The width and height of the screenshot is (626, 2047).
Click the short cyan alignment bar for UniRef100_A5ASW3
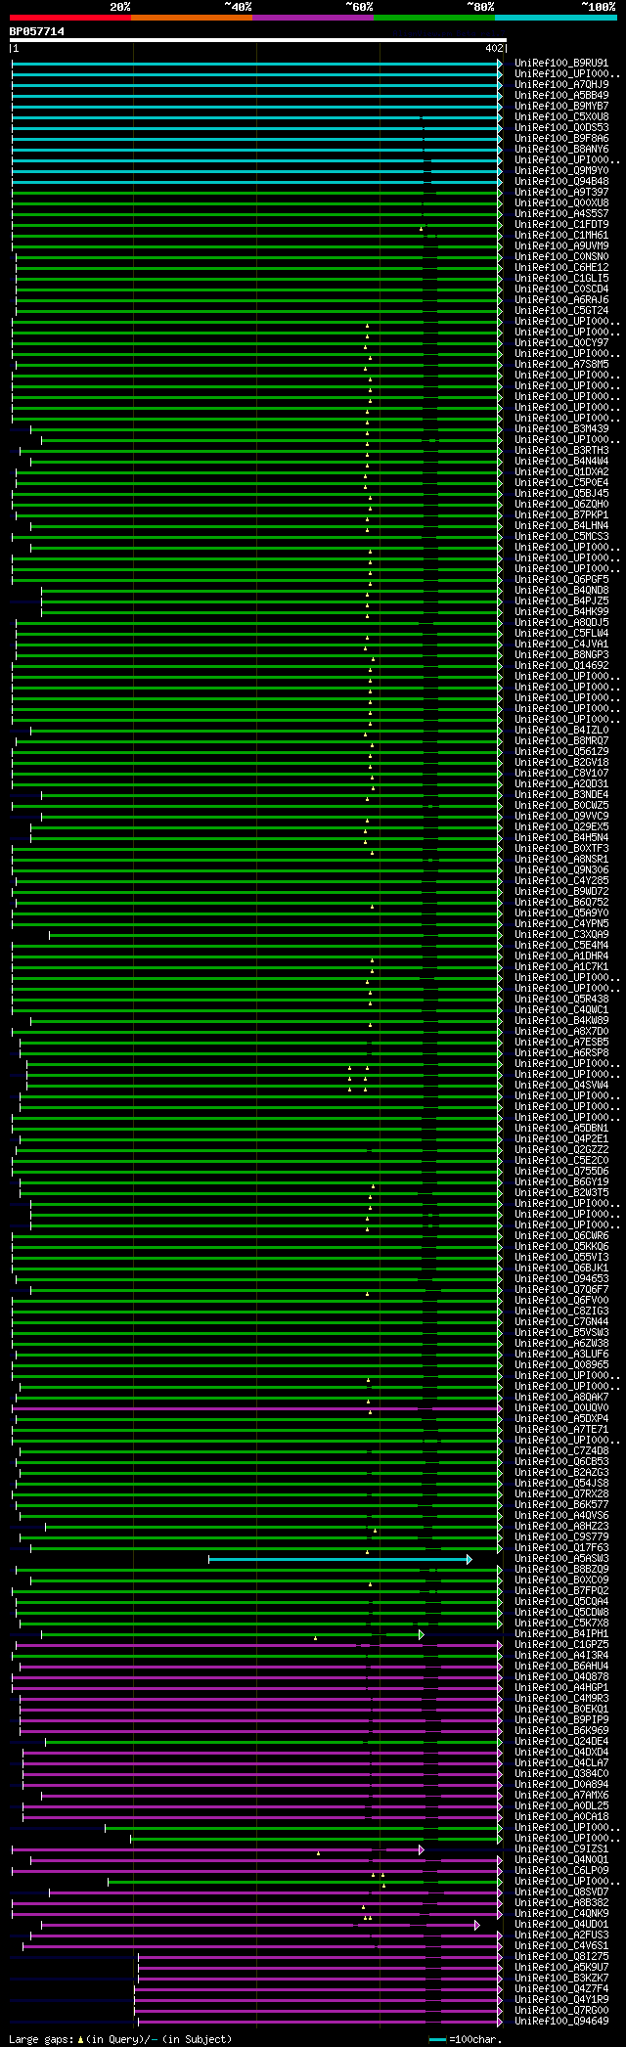point(339,1559)
